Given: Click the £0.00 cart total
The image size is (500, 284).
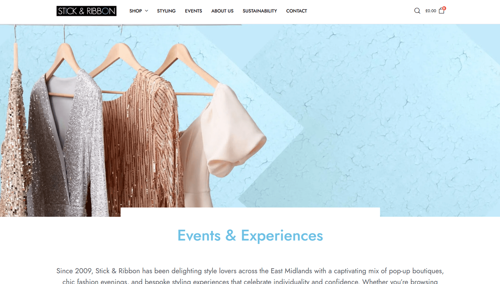Looking at the screenshot, I should point(431,11).
